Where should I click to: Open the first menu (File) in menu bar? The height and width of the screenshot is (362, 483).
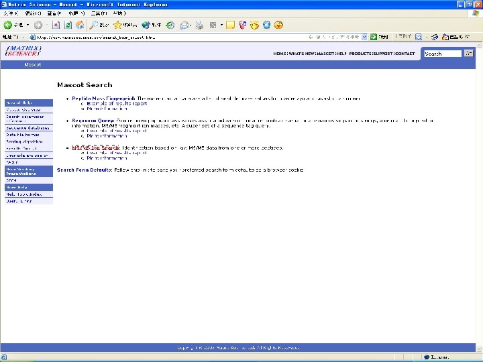(11, 13)
